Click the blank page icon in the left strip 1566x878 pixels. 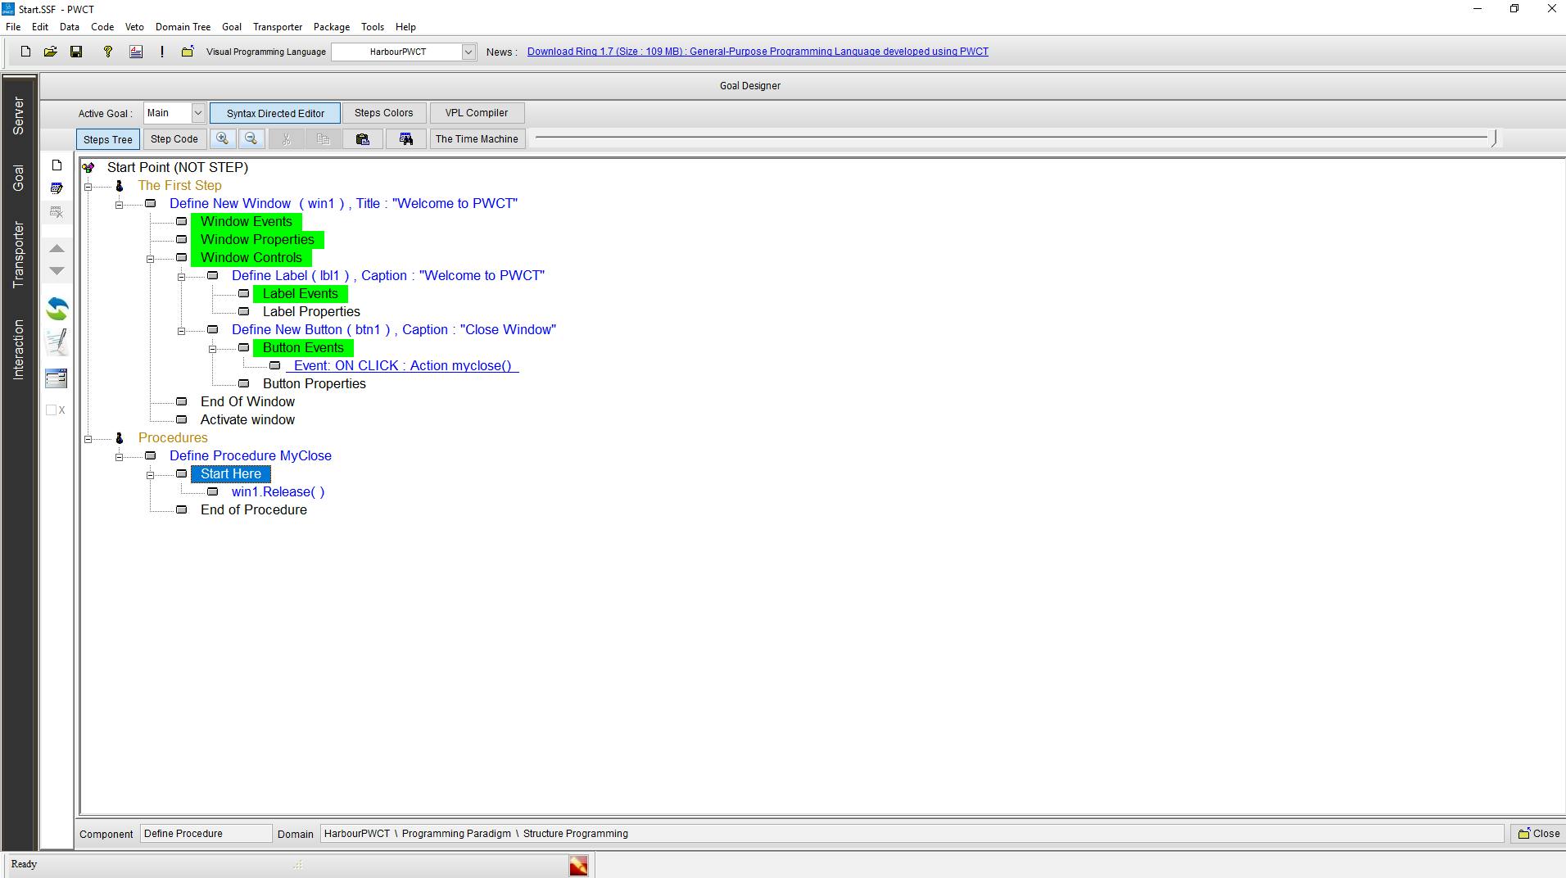click(x=57, y=165)
